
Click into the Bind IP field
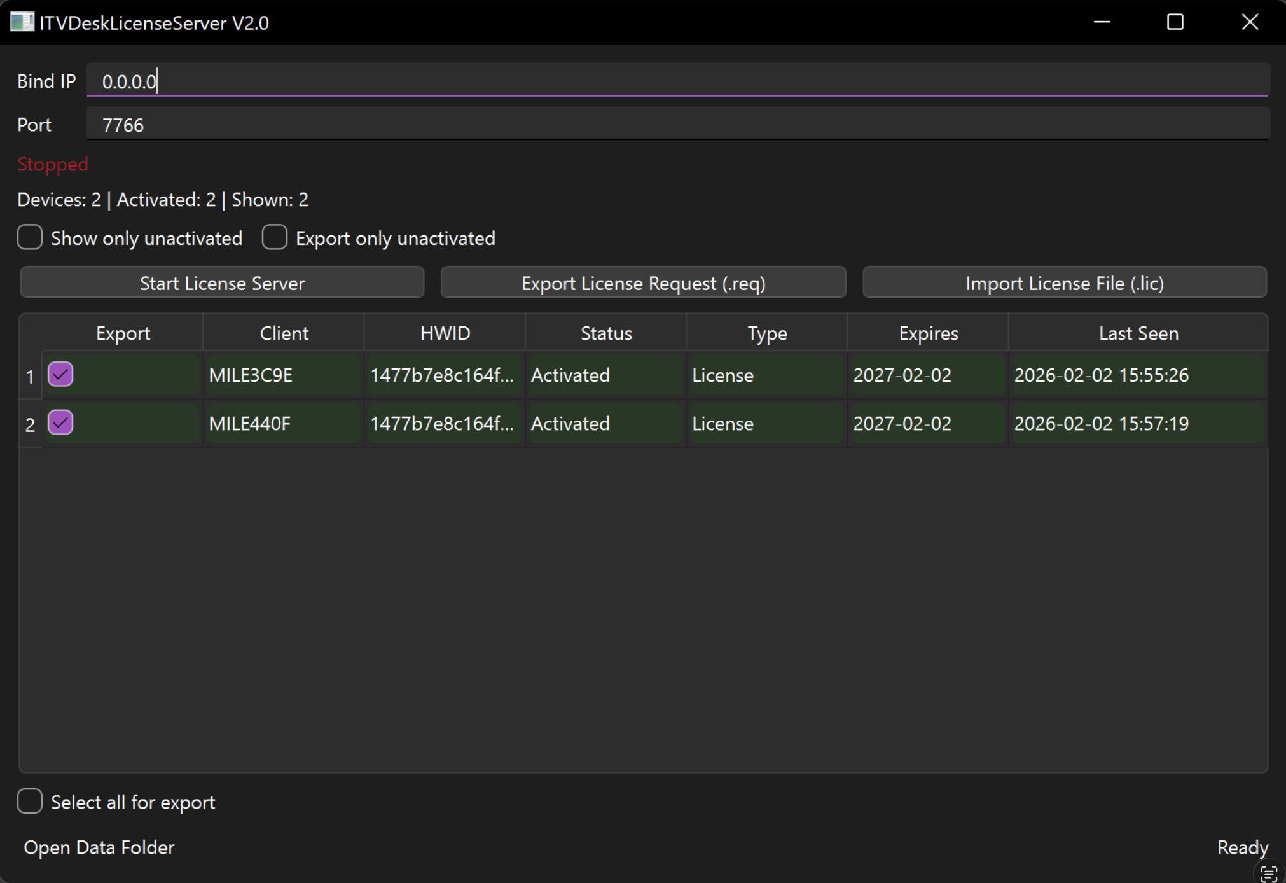click(677, 81)
